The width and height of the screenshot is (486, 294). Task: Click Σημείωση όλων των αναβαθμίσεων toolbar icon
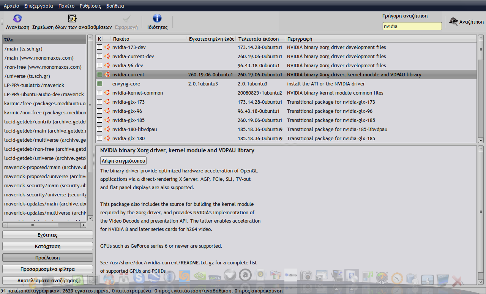pos(72,19)
